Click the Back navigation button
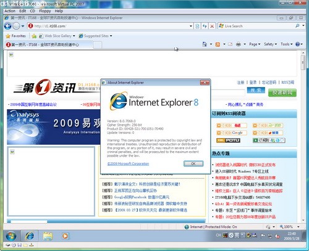Image resolution: width=309 pixels, height=251 pixels. [x=8, y=26]
